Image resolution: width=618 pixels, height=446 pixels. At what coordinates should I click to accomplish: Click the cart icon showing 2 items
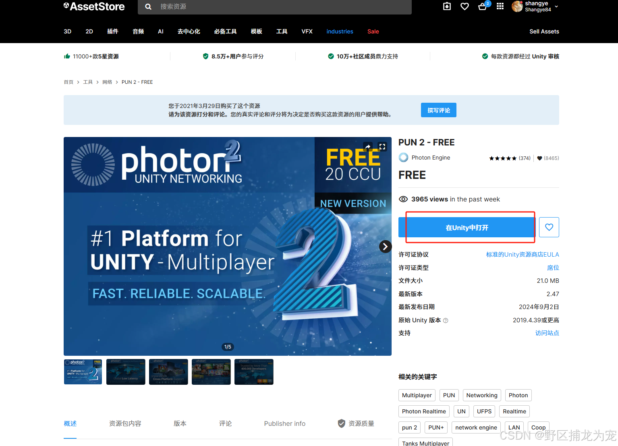[x=482, y=7]
